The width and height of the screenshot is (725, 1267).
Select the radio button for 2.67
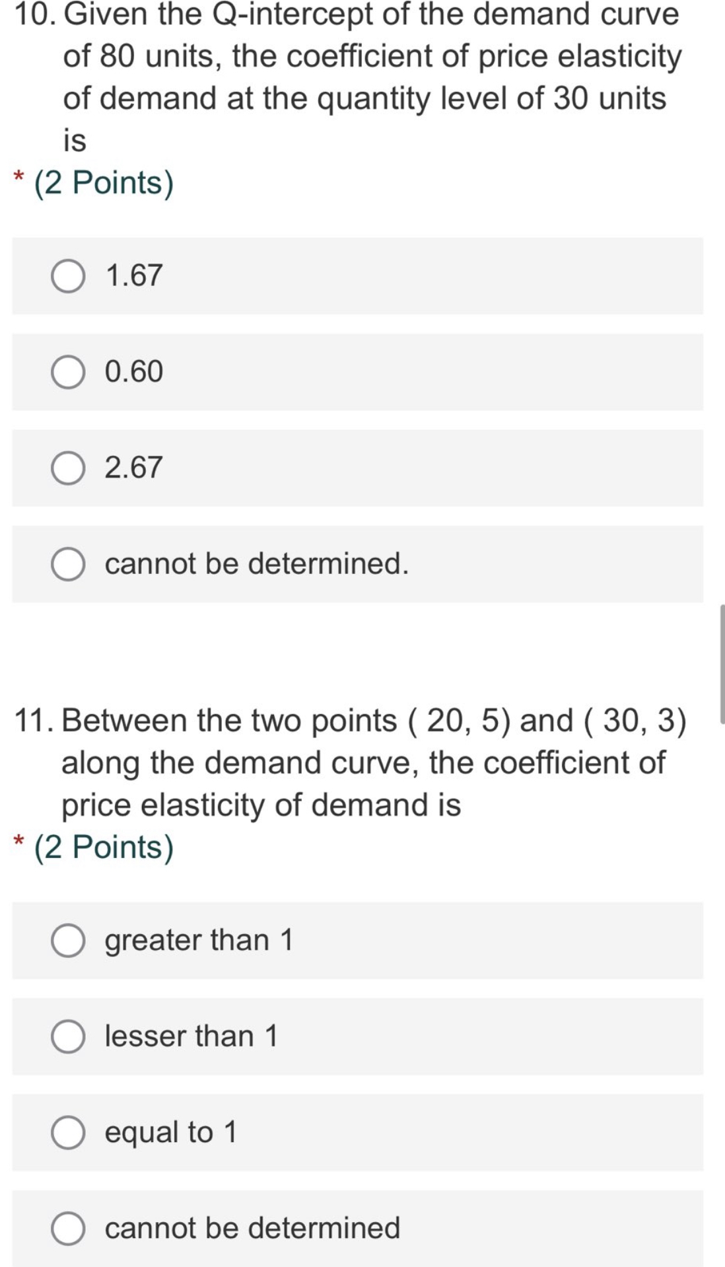tap(69, 467)
